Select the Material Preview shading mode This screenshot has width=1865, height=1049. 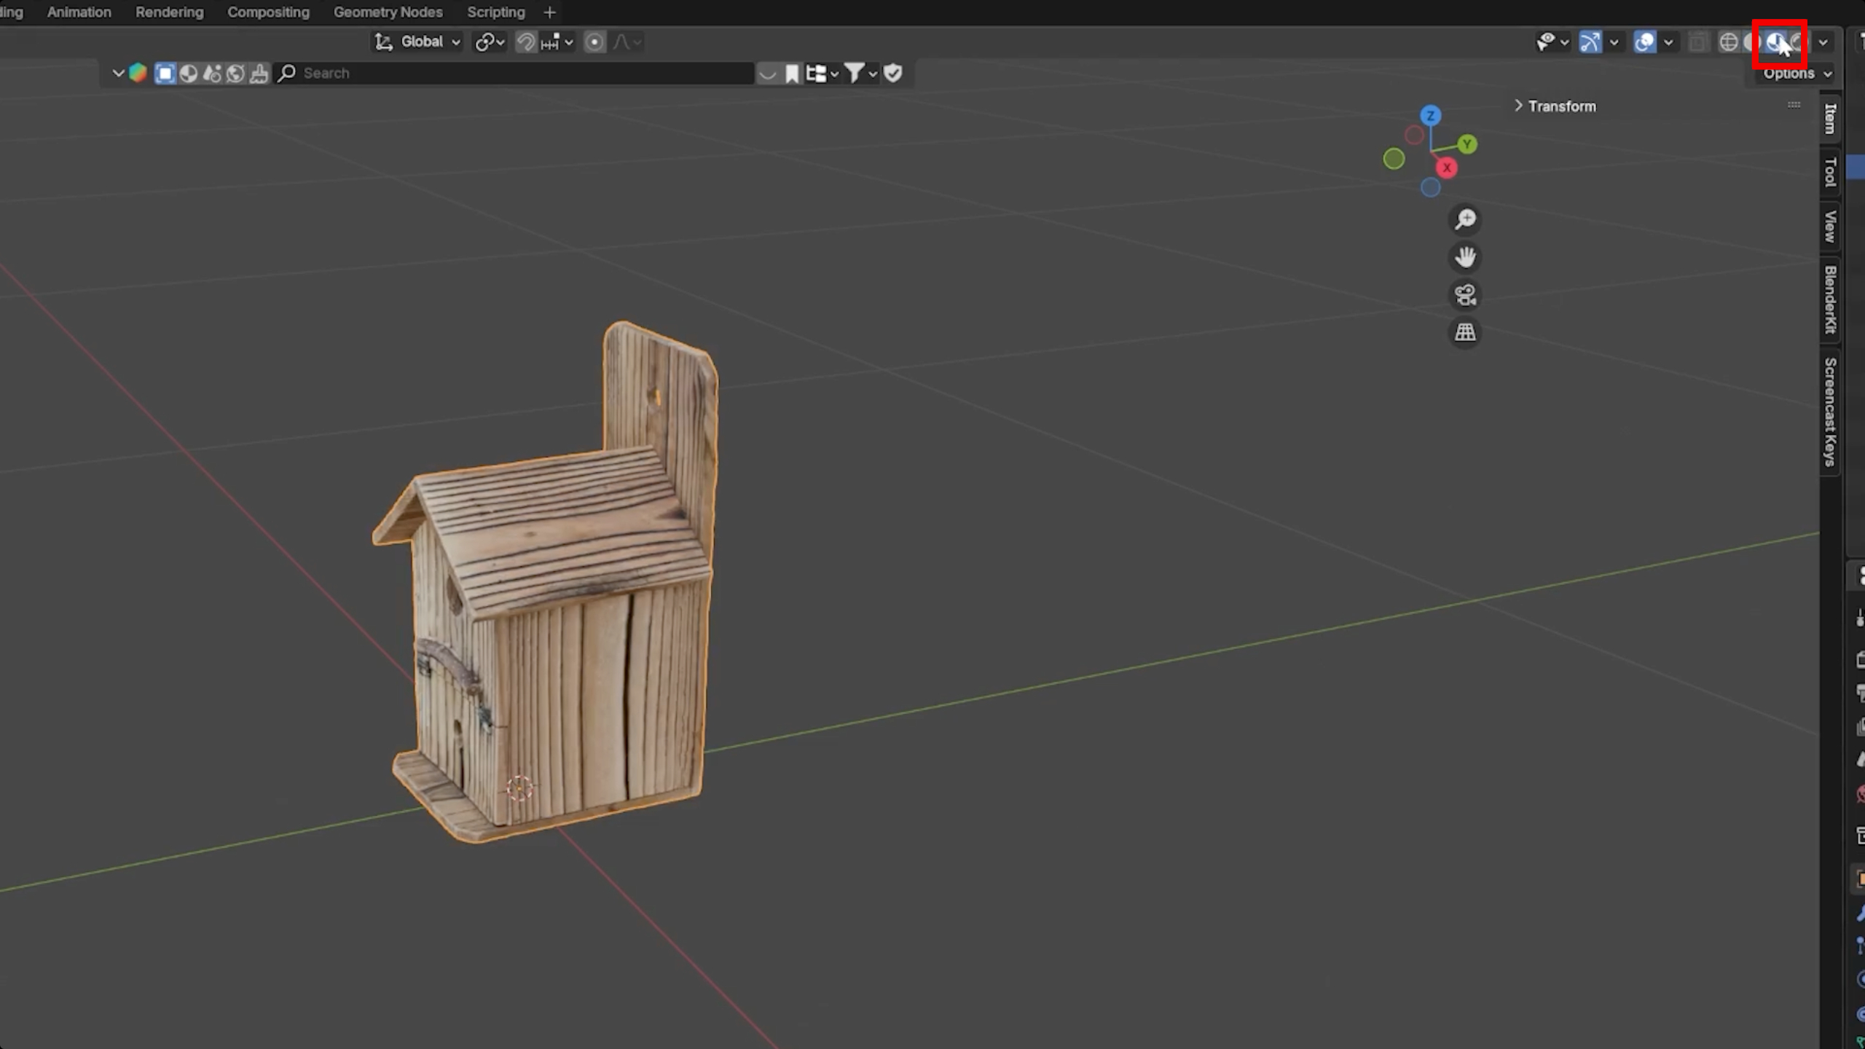click(1776, 42)
